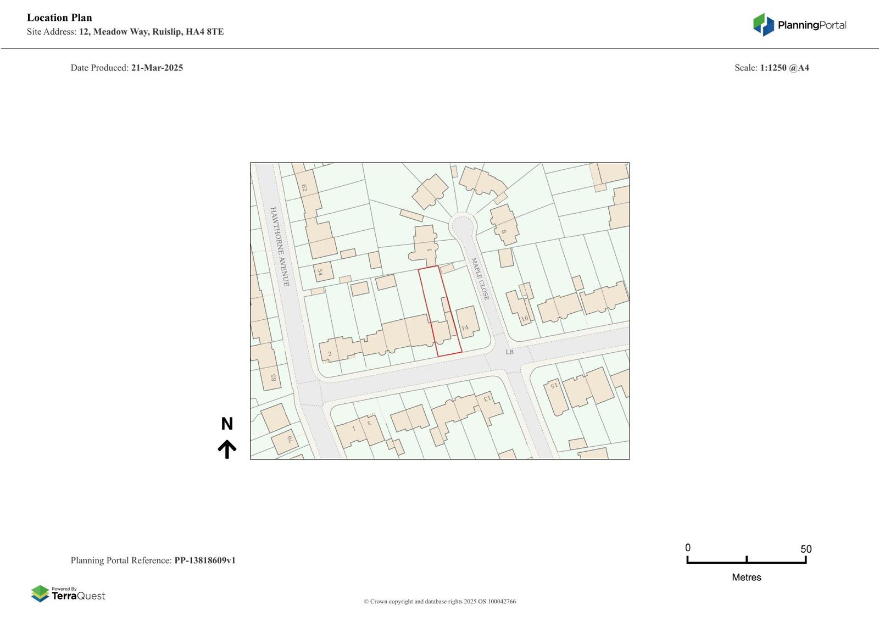This screenshot has width=879, height=622.
Task: Click the PlanningPortal logo
Action: [799, 25]
